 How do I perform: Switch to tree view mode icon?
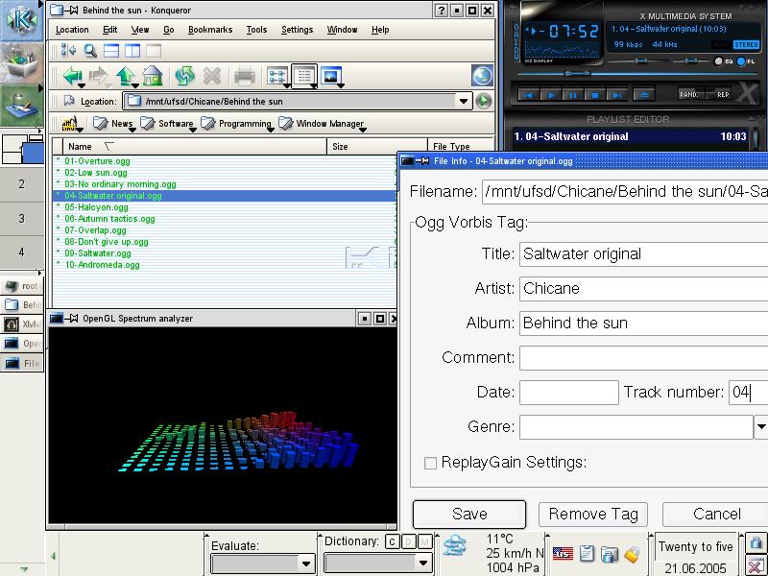point(277,77)
